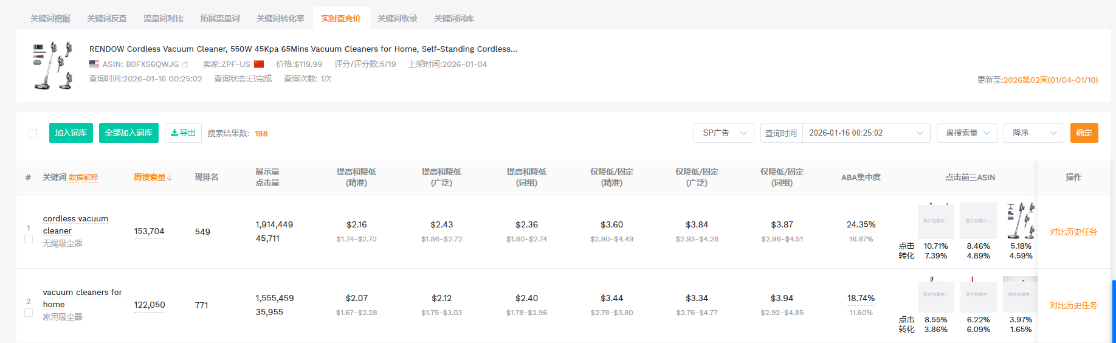
Task: Open the external link icon beside the ASIN
Action: (185, 64)
